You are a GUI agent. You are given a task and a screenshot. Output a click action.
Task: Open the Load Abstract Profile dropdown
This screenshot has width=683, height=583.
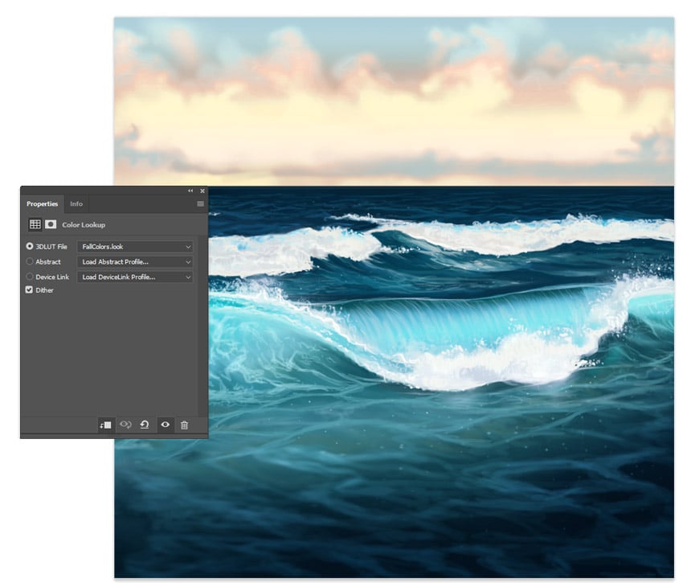pyautogui.click(x=135, y=261)
